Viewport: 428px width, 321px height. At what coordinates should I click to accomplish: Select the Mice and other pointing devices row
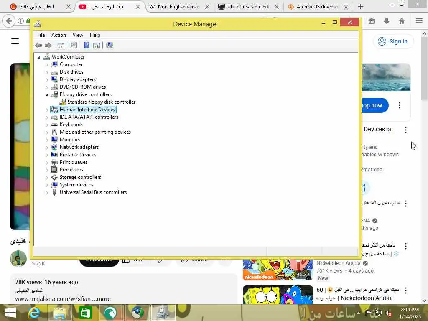(95, 132)
